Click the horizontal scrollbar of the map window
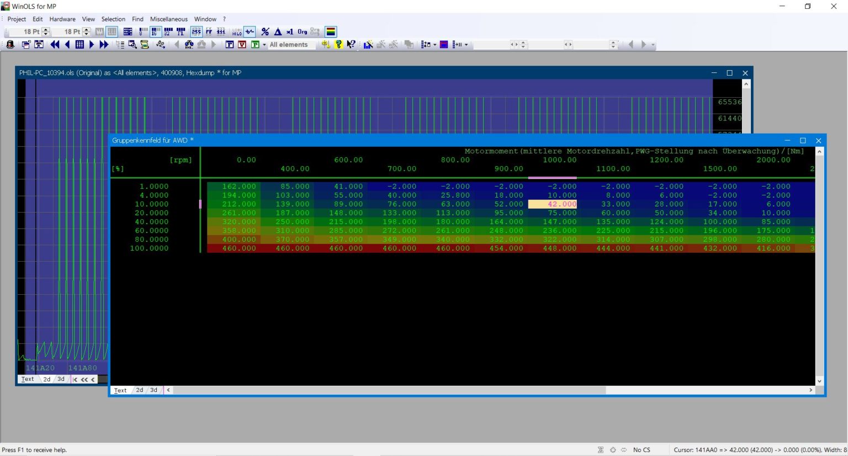This screenshot has height=456, width=848. pyautogui.click(x=389, y=390)
